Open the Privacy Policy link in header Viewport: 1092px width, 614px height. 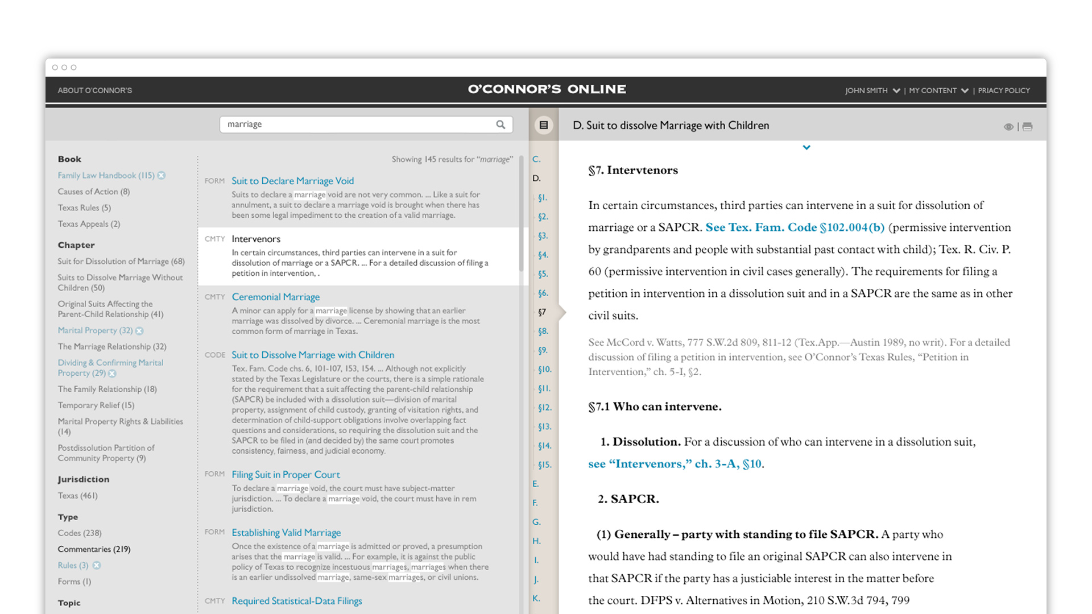[1004, 90]
